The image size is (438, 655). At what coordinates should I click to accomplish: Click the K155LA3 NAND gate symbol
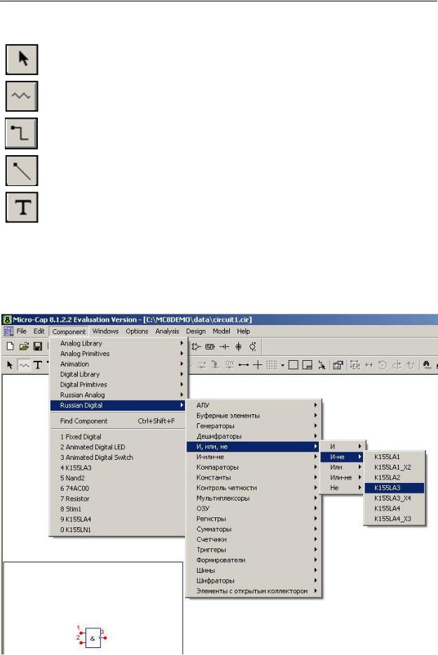pyautogui.click(x=93, y=638)
